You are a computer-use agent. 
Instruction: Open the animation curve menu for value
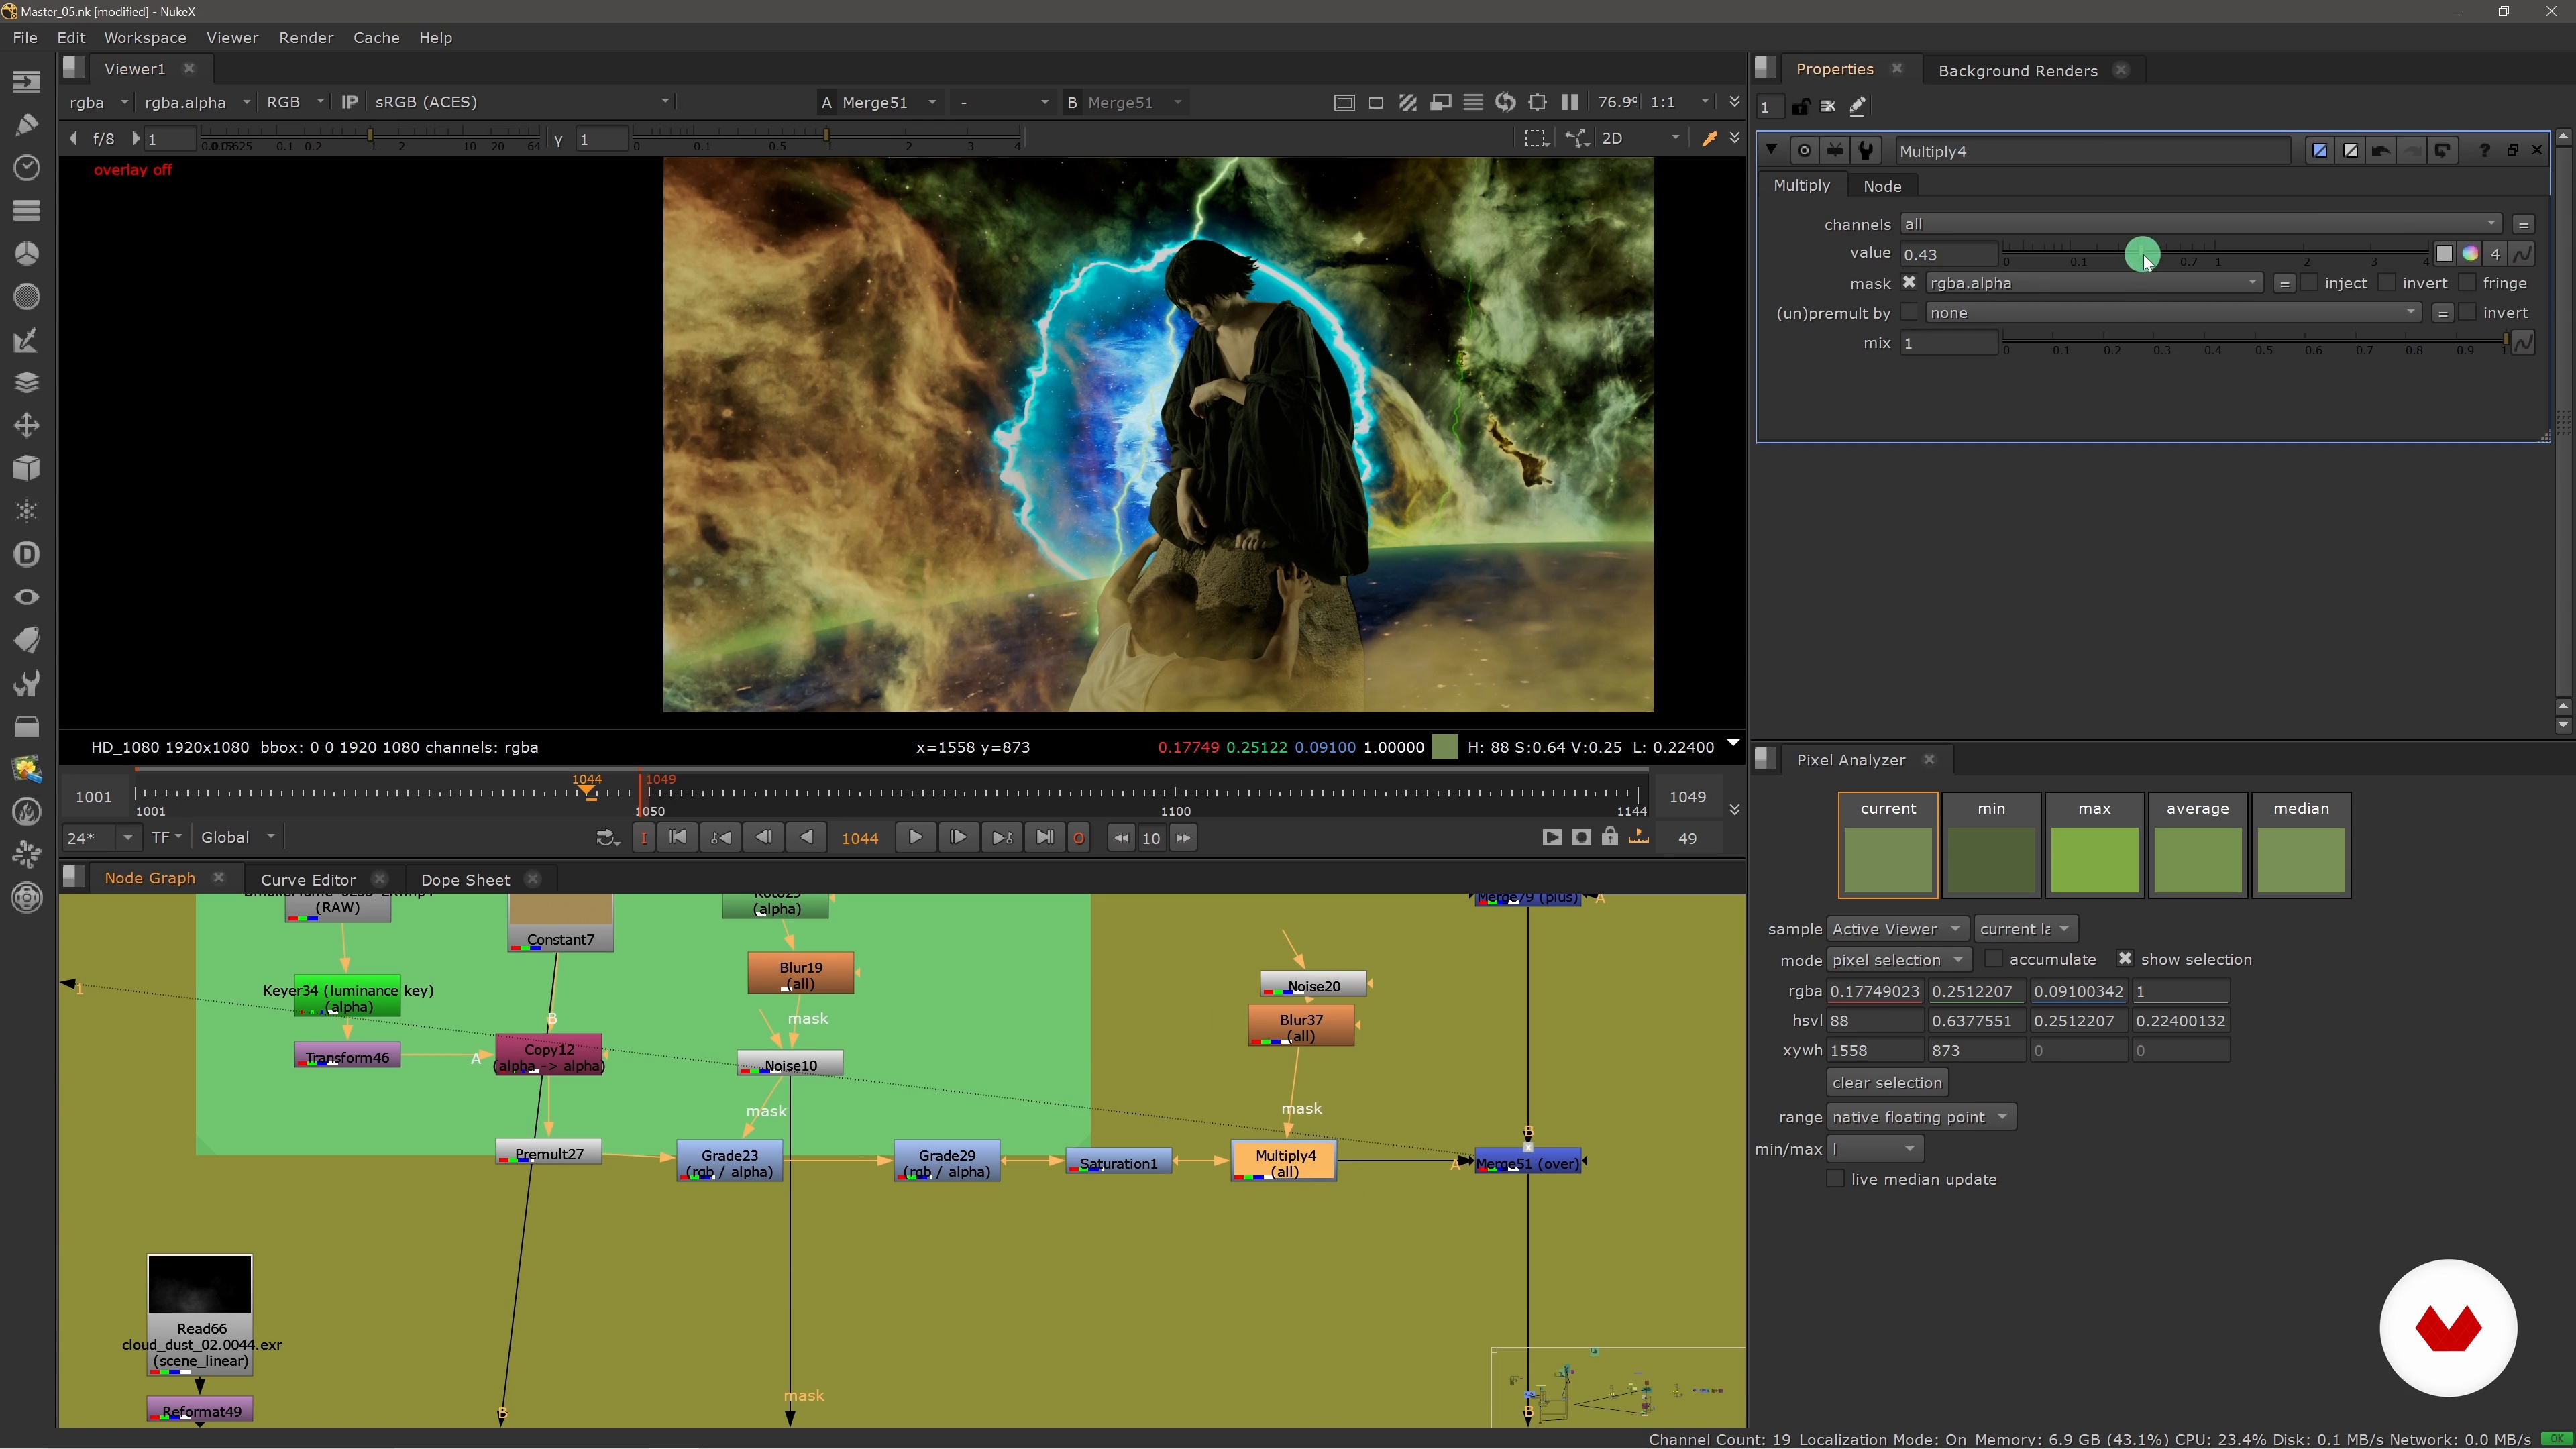2522,254
